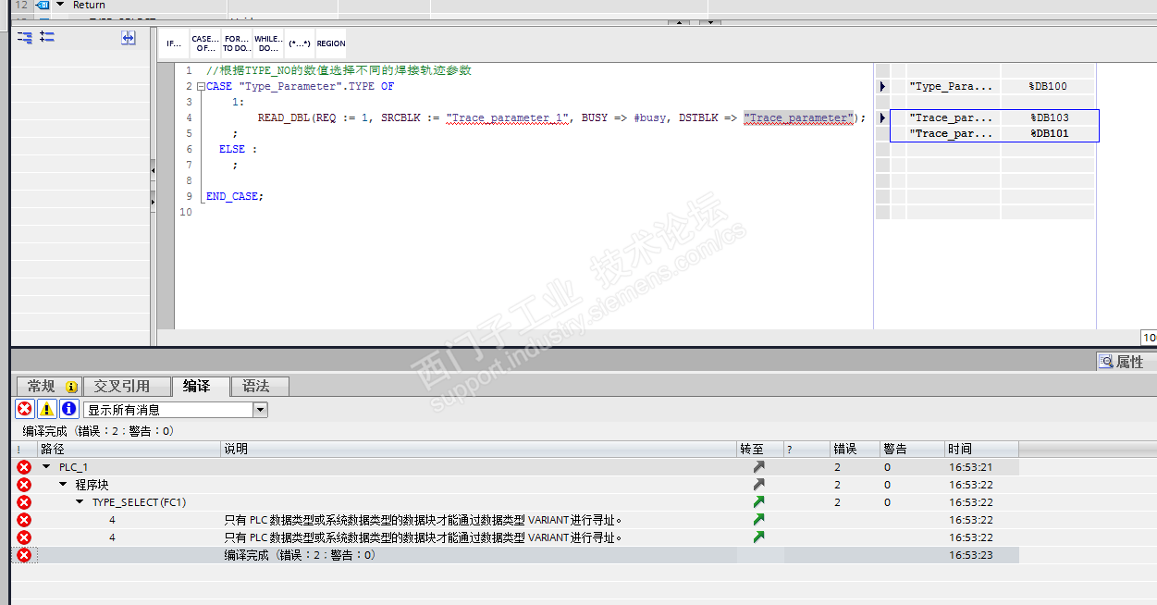
Task: Open the 显示所有消息 dropdown
Action: [x=260, y=409]
